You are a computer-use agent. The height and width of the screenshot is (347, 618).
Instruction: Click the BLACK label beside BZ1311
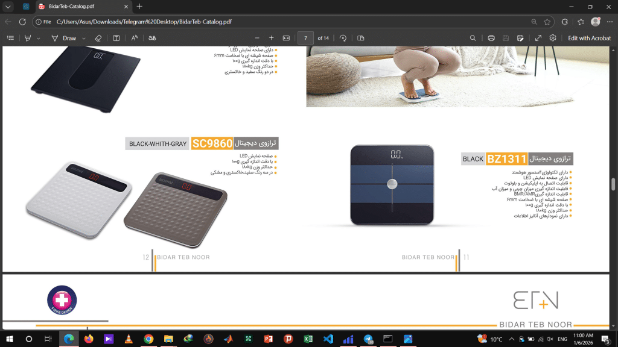[473, 159]
